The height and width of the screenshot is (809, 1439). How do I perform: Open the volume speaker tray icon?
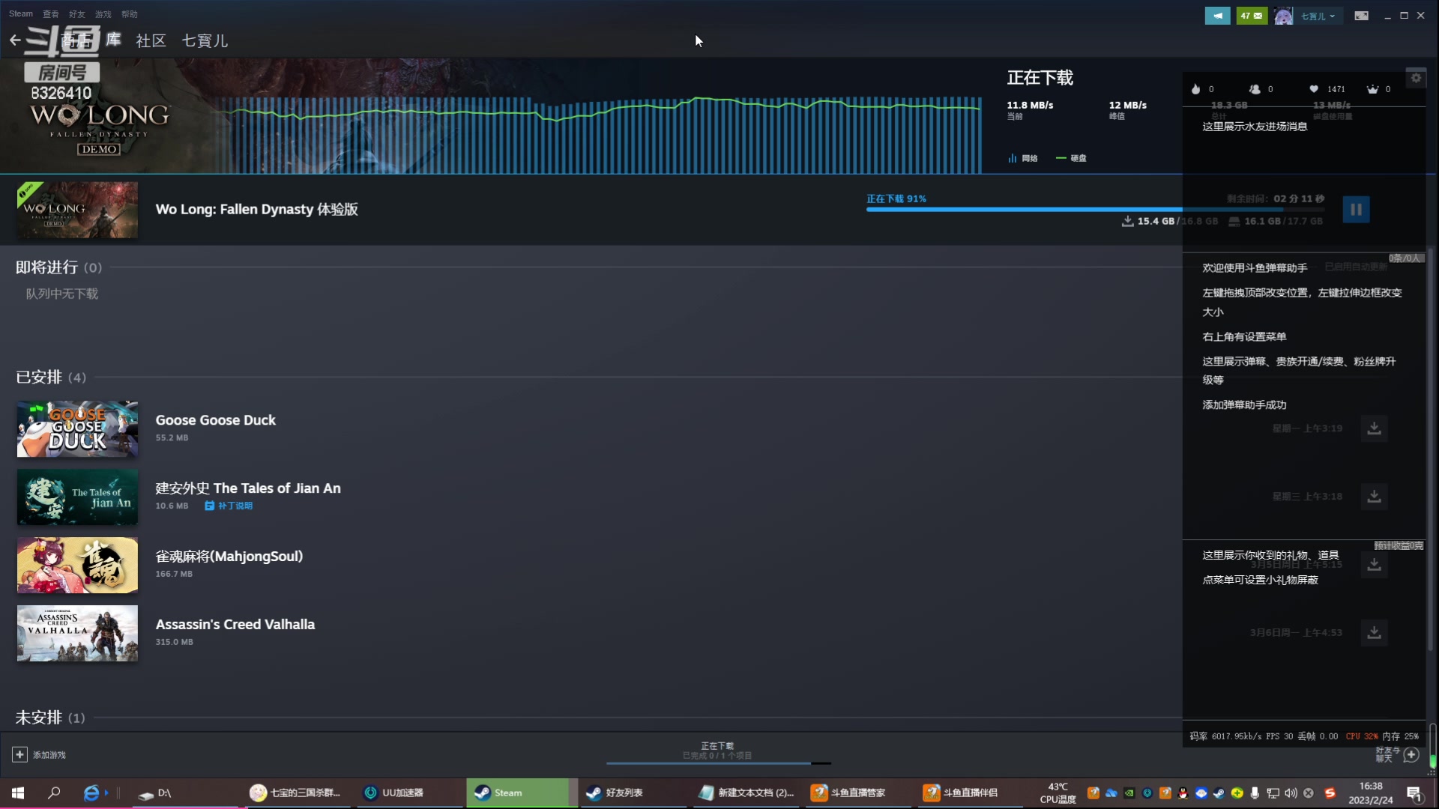point(1291,793)
